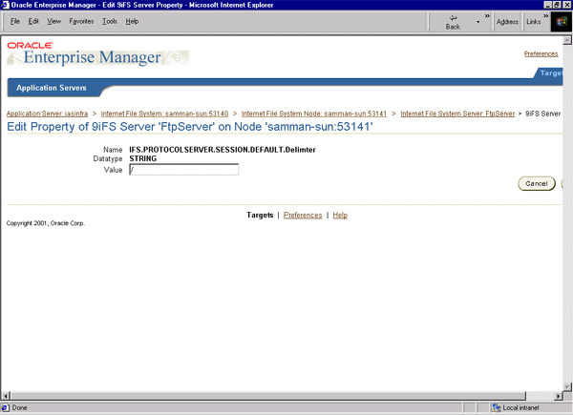Open the File menu
Viewport: 573px width, 415px height.
pyautogui.click(x=15, y=22)
